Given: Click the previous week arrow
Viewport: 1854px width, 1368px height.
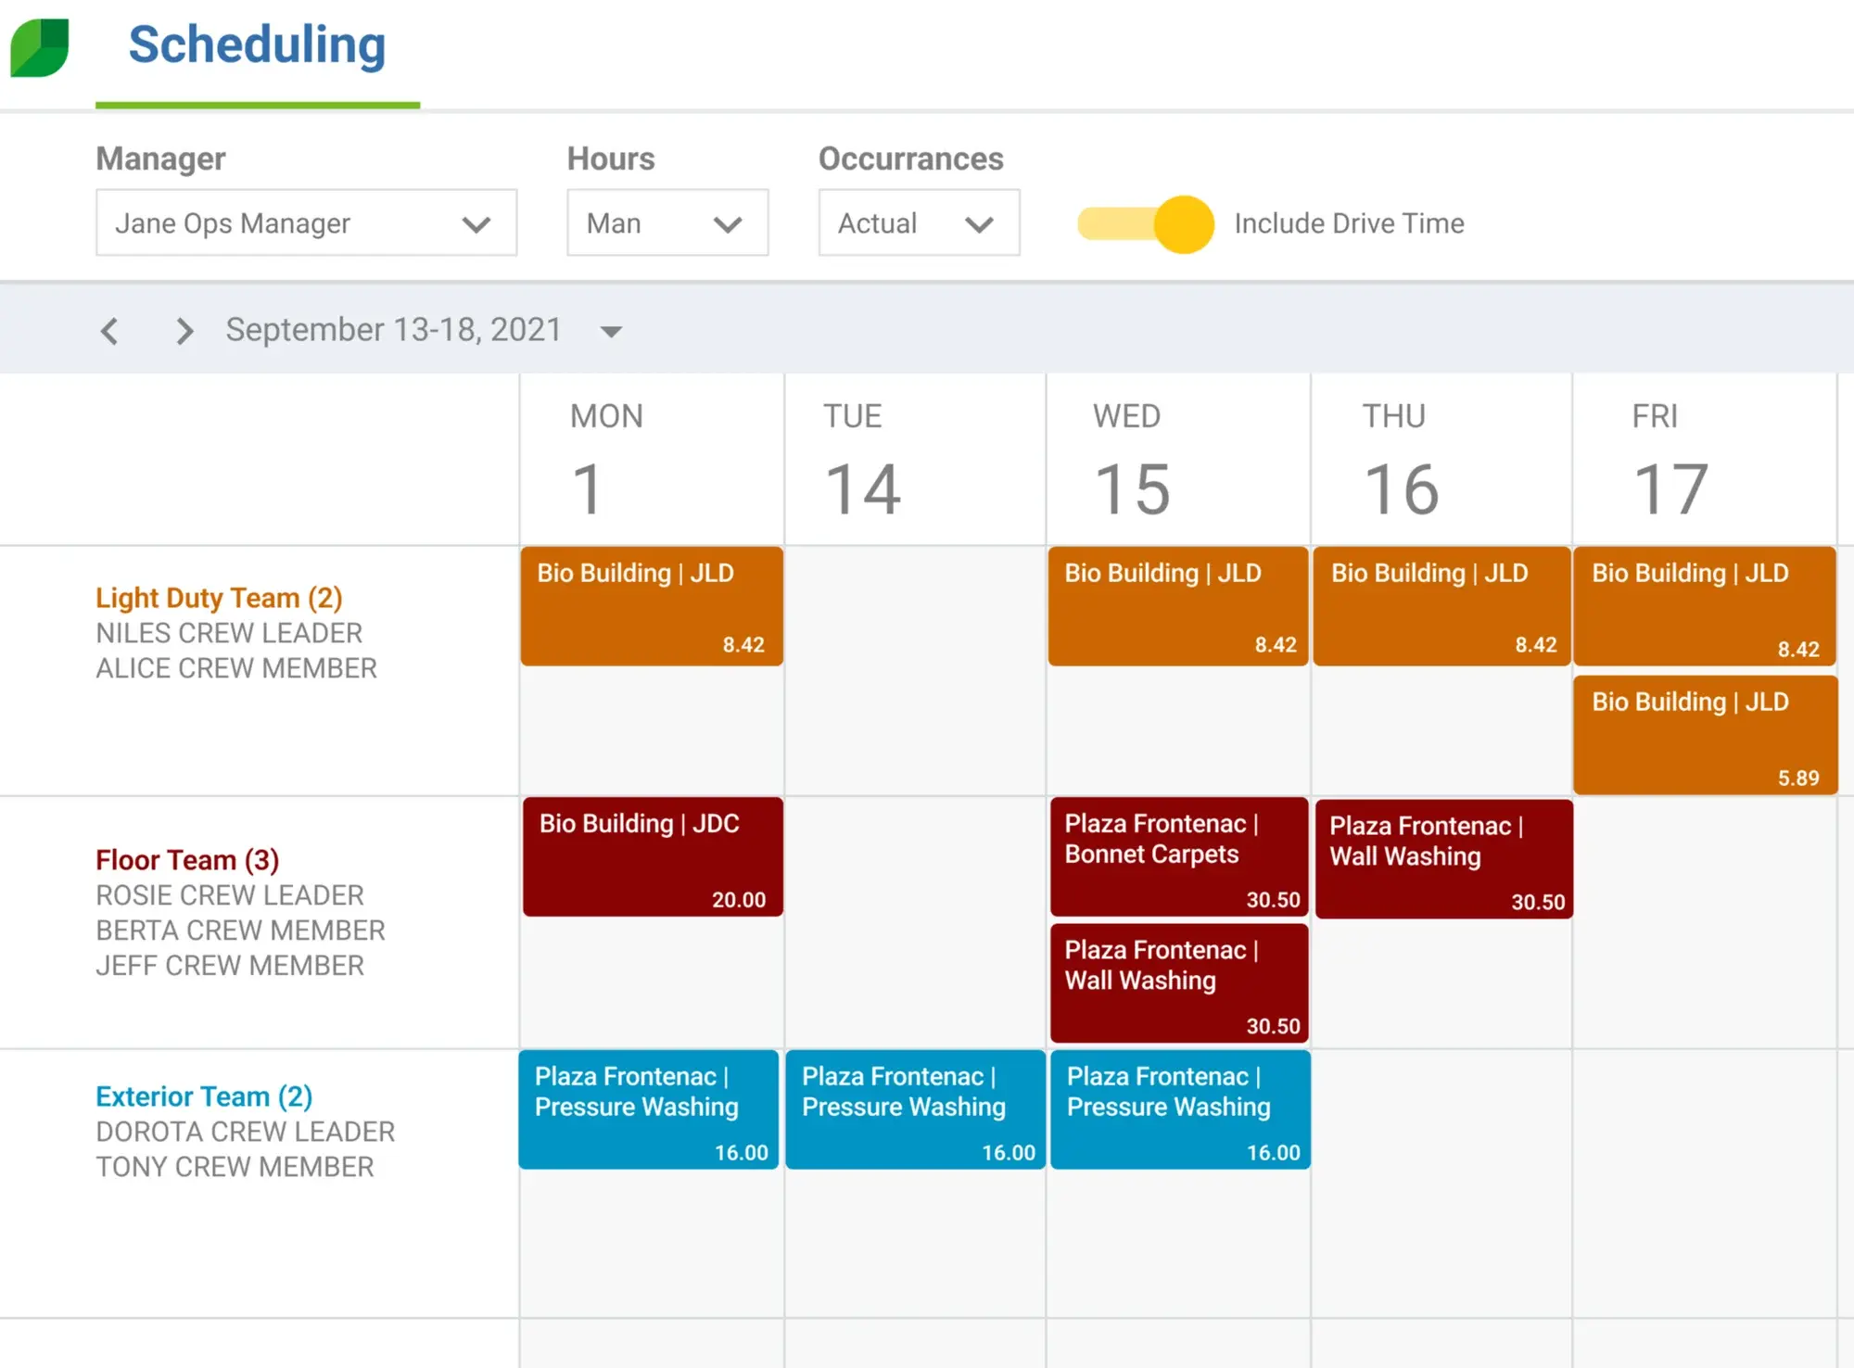Looking at the screenshot, I should (109, 330).
